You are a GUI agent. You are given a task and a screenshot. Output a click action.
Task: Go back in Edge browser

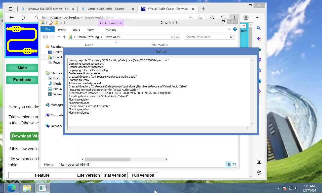click(11, 18)
